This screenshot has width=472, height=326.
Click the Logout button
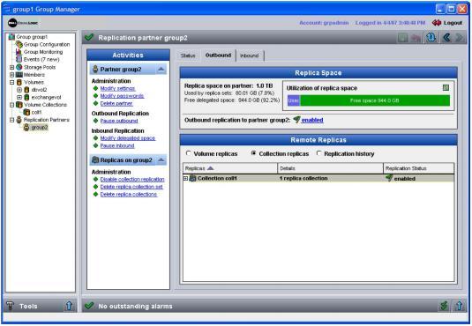coord(447,23)
